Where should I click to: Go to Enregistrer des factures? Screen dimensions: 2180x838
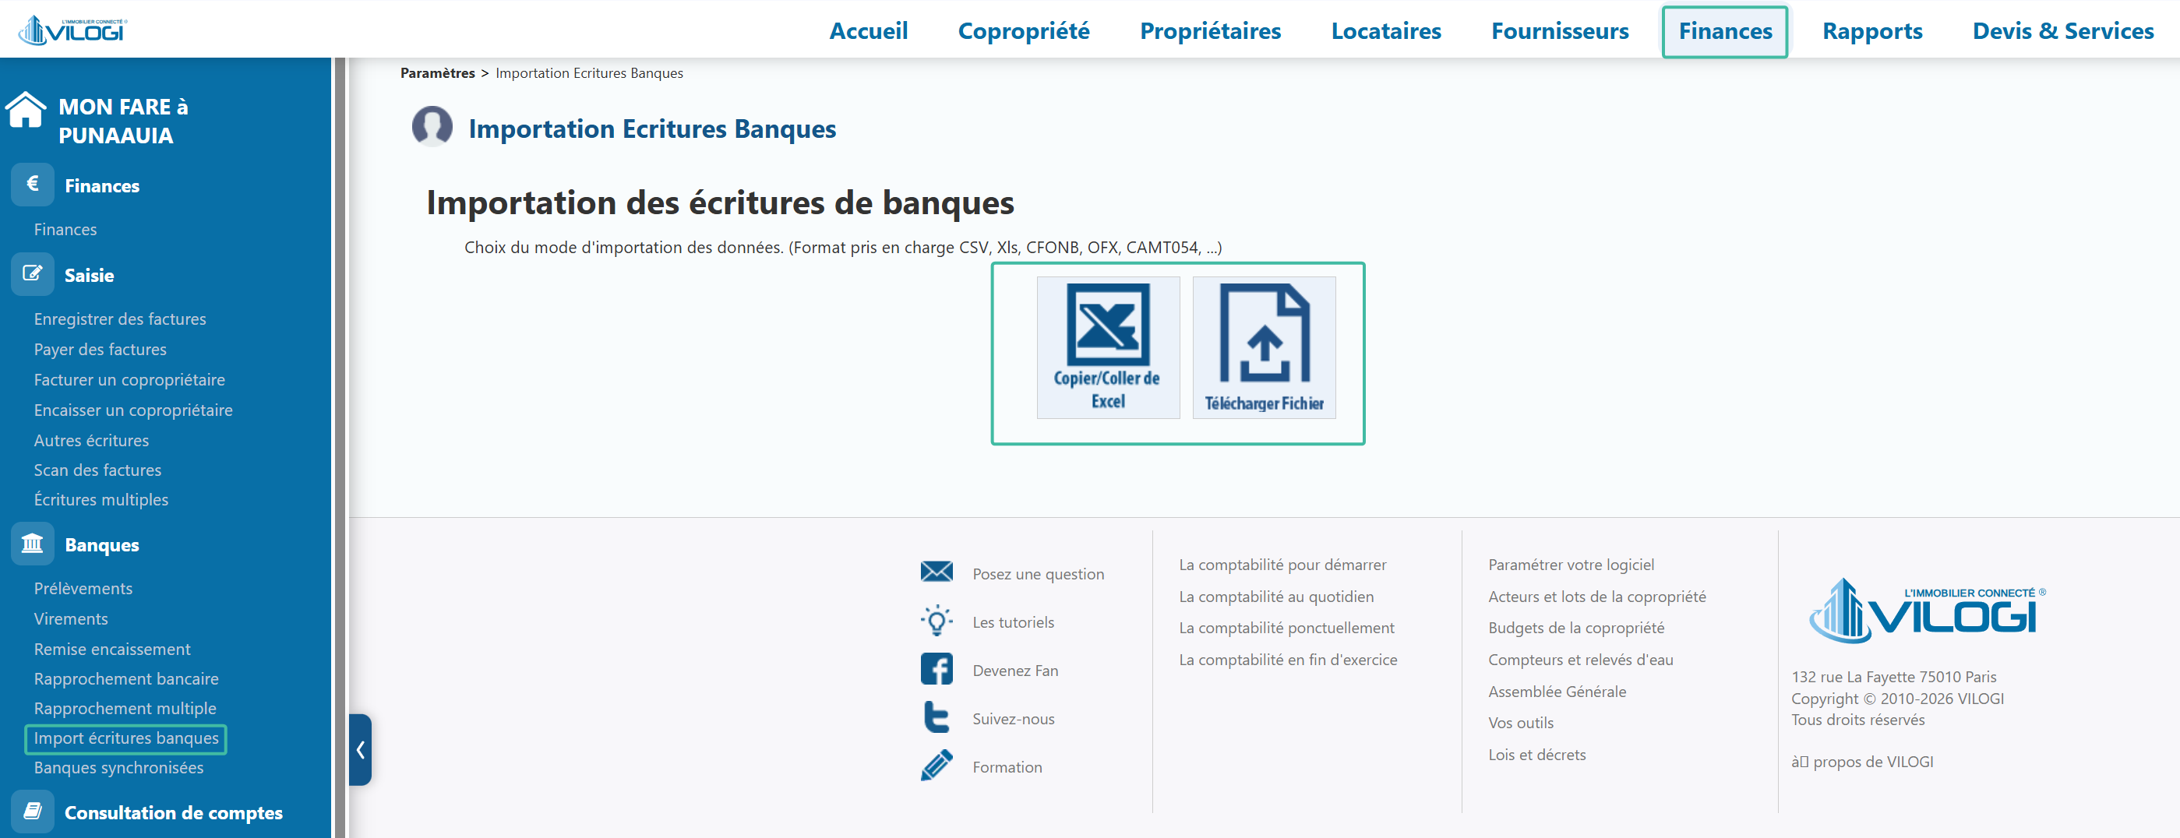tap(120, 319)
